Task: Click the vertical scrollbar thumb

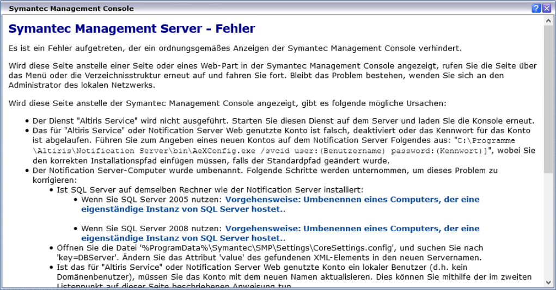Action: [548, 98]
